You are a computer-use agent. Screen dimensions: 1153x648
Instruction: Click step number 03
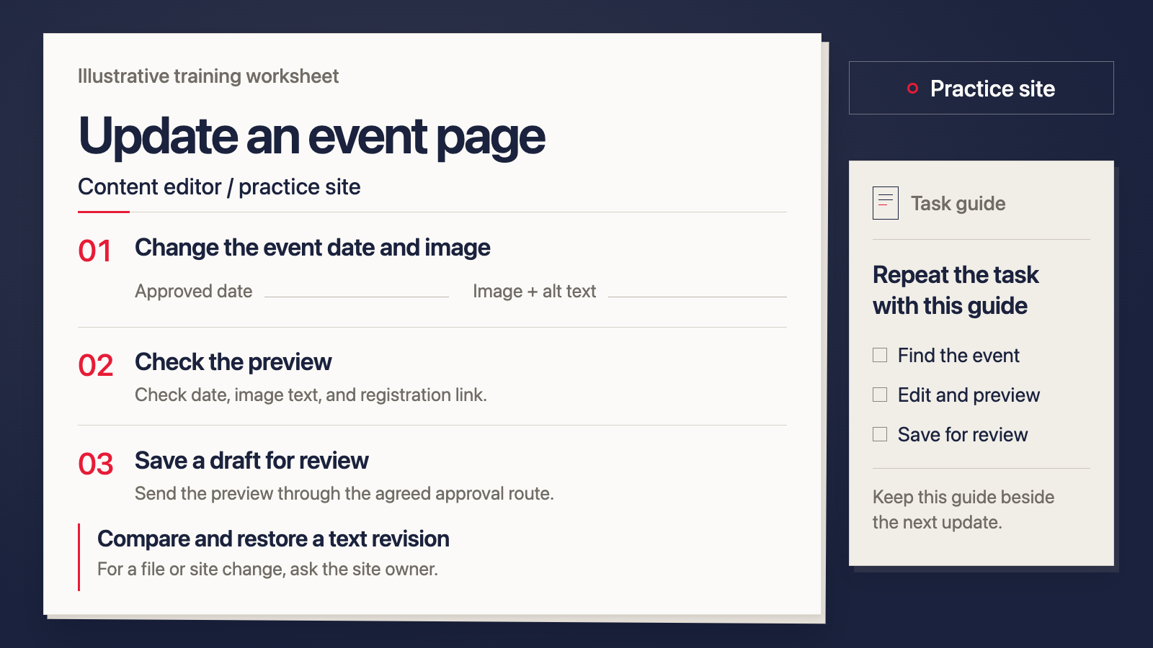click(x=96, y=464)
